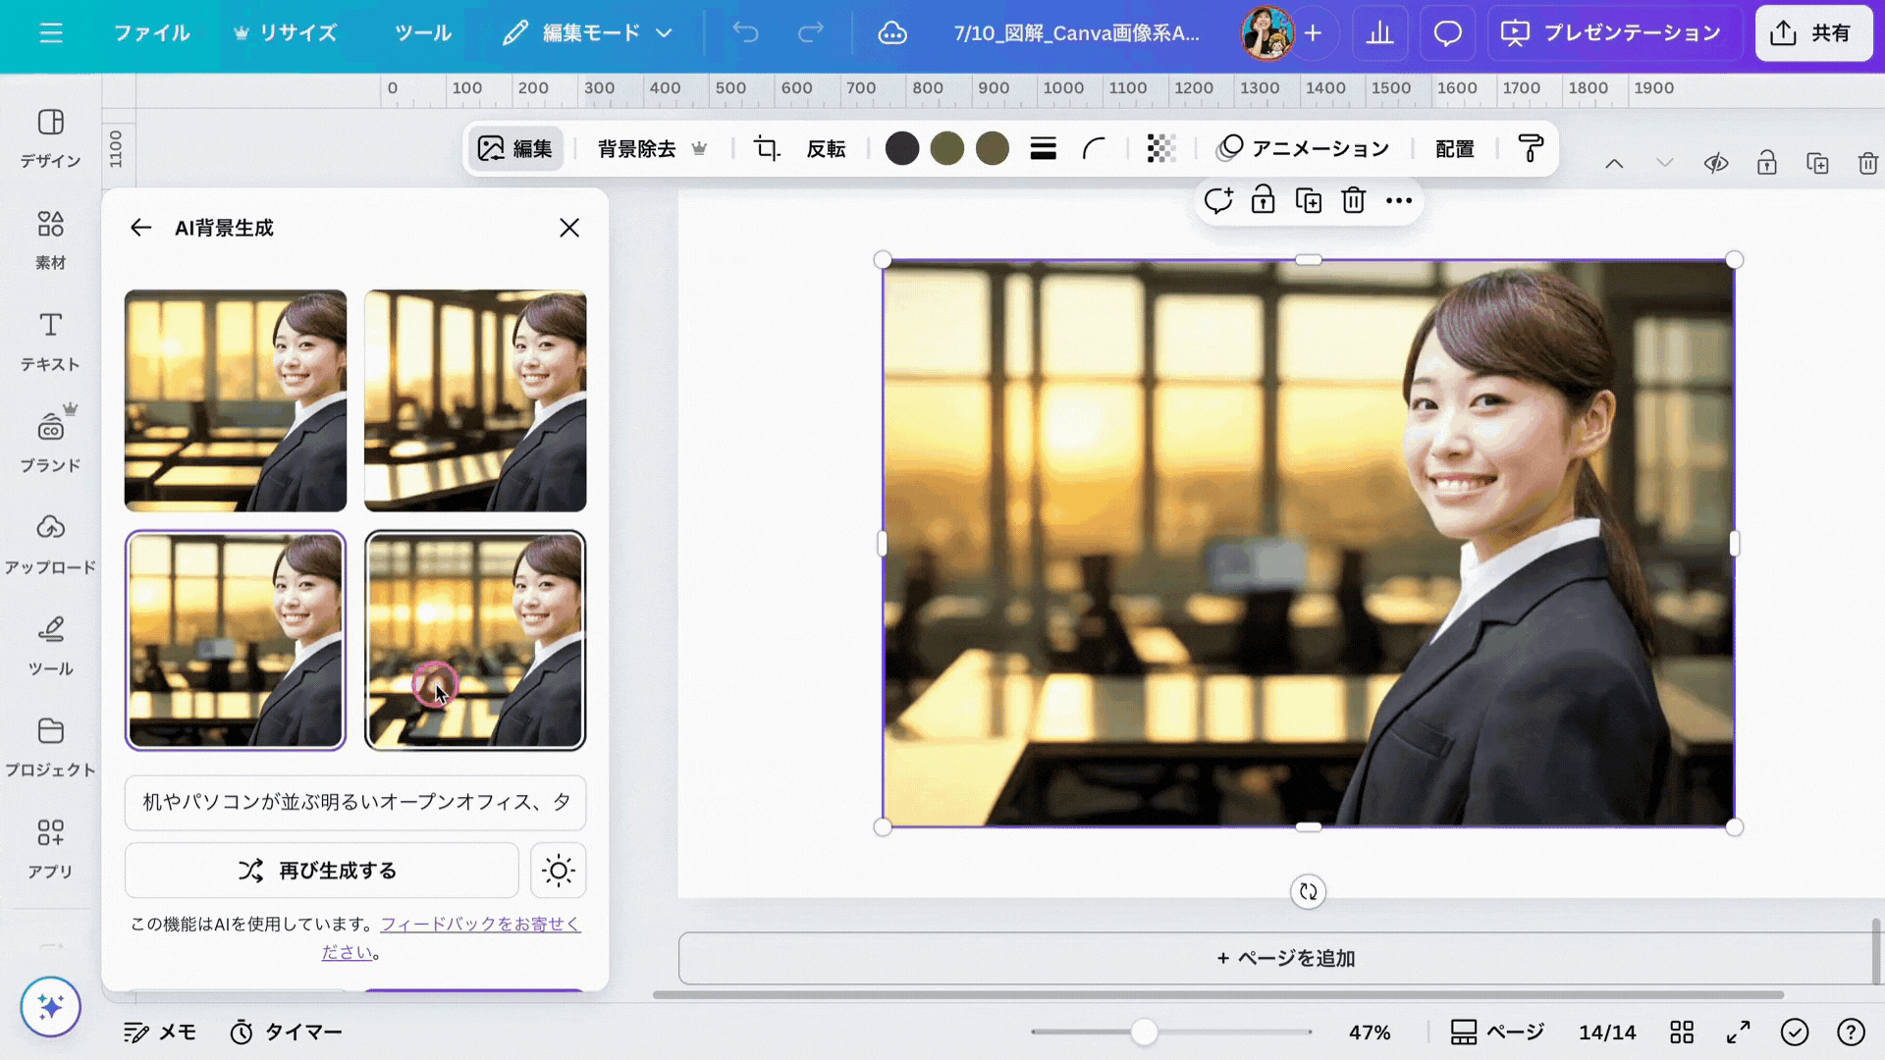This screenshot has width=1885, height=1060.
Task: Move page down with the chevron arrow
Action: click(1664, 164)
